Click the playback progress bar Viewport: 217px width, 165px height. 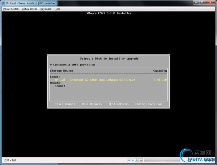pos(162,160)
